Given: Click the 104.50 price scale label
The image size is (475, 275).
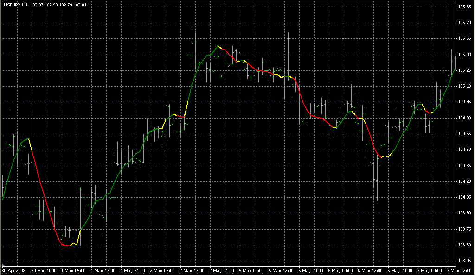Looking at the screenshot, I should click(x=464, y=149).
